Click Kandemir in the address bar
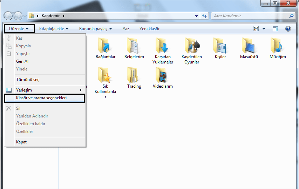The width and height of the screenshot is (299, 189). [50, 16]
